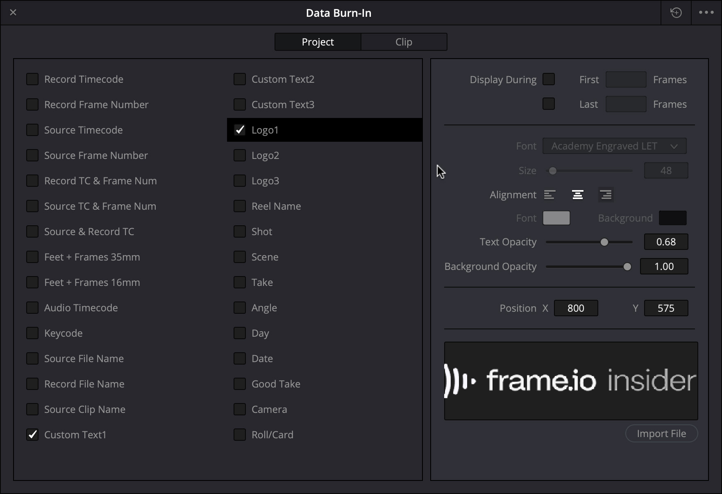The height and width of the screenshot is (494, 722).
Task: Select right text alignment
Action: (606, 195)
